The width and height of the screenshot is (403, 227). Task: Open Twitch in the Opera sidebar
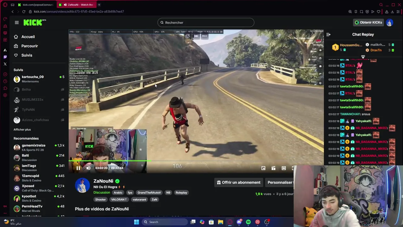pos(5,57)
